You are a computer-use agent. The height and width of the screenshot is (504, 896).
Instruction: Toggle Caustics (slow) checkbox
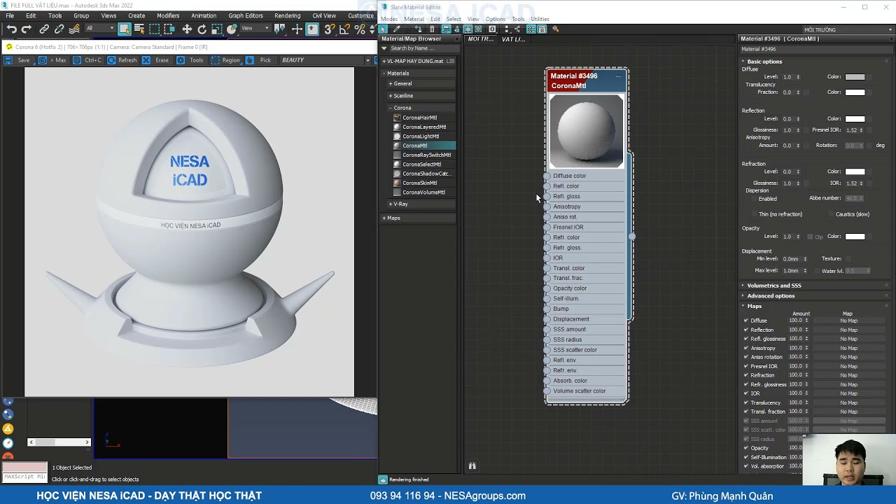point(831,214)
